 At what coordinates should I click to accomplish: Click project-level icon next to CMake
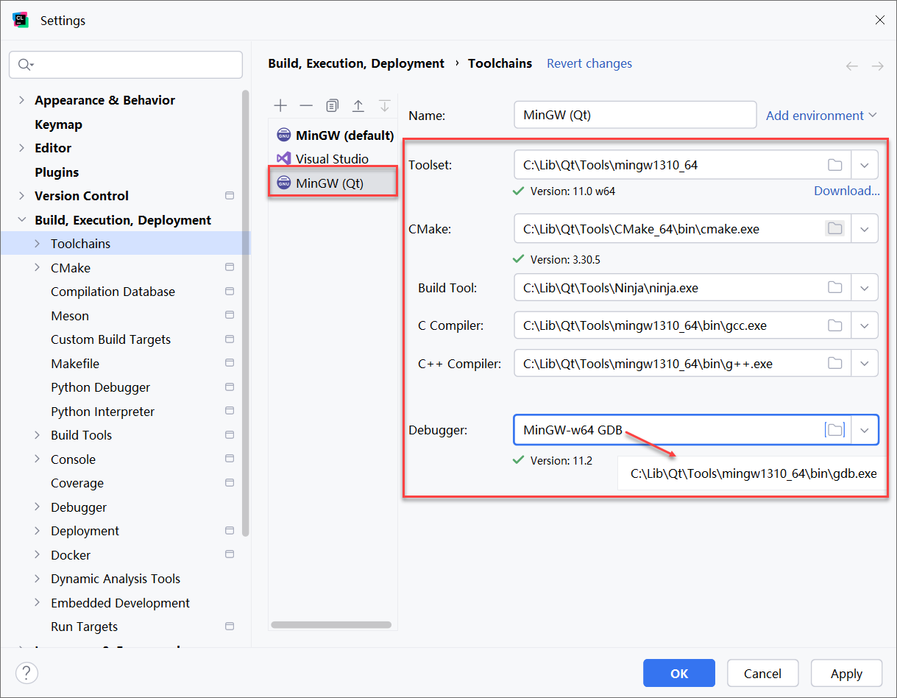coord(230,268)
